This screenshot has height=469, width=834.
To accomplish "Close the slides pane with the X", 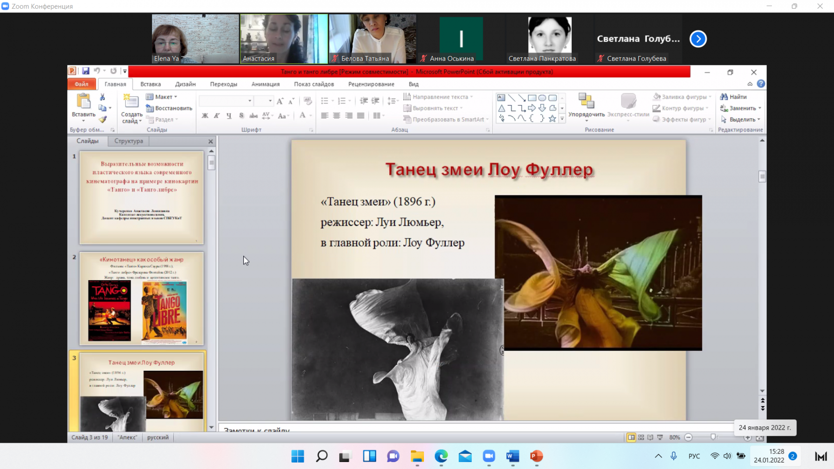I will point(211,141).
